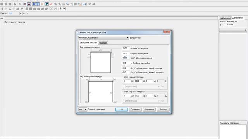Close the new project settings dialog
This screenshot has width=248, height=139.
coord(167,32)
